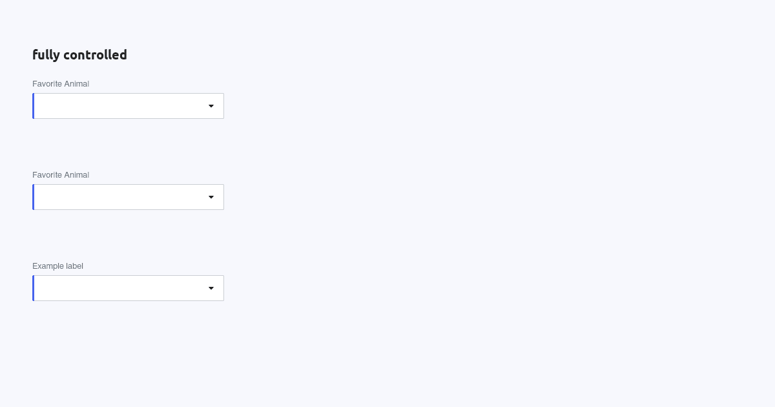775x407 pixels.
Task: Click the Example label text above the bottom select
Action: [x=57, y=266]
